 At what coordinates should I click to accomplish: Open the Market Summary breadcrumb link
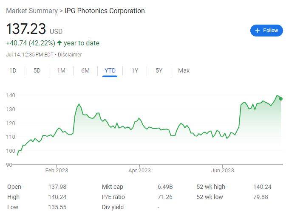(x=32, y=11)
